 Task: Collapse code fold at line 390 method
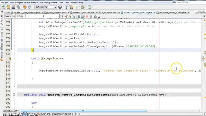(14, 94)
